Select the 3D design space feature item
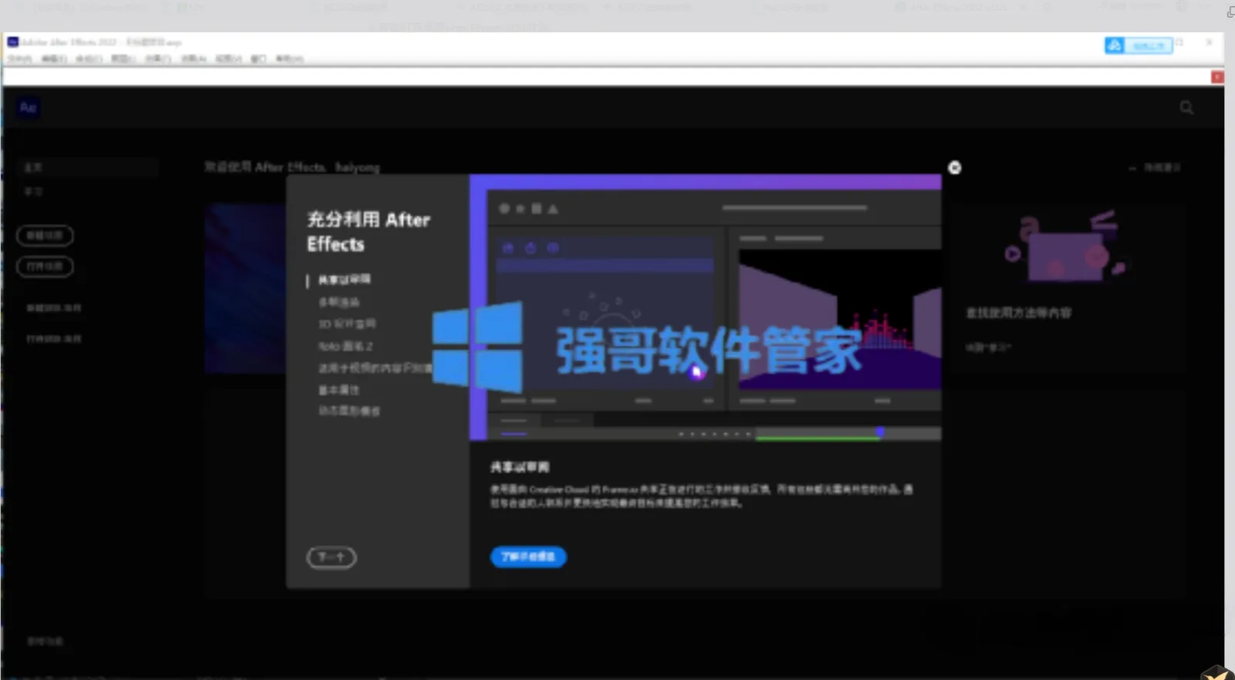 (x=347, y=323)
